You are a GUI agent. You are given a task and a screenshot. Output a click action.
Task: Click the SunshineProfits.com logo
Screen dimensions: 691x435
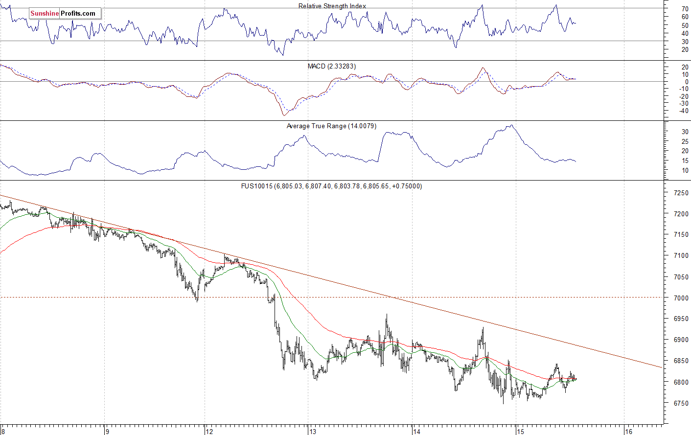click(x=65, y=13)
